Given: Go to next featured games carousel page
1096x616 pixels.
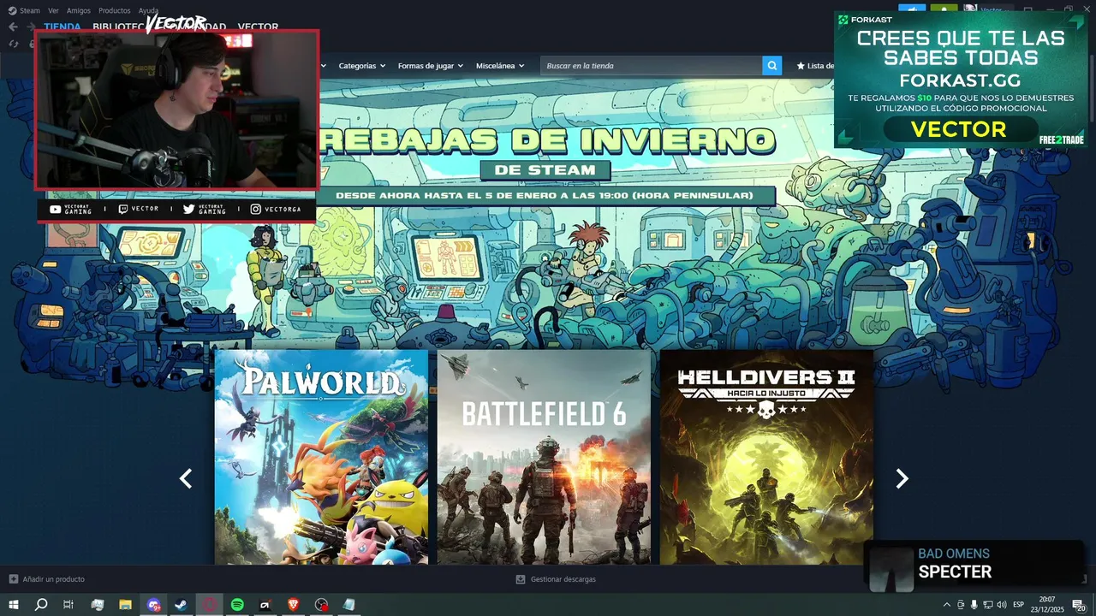Looking at the screenshot, I should 902,479.
